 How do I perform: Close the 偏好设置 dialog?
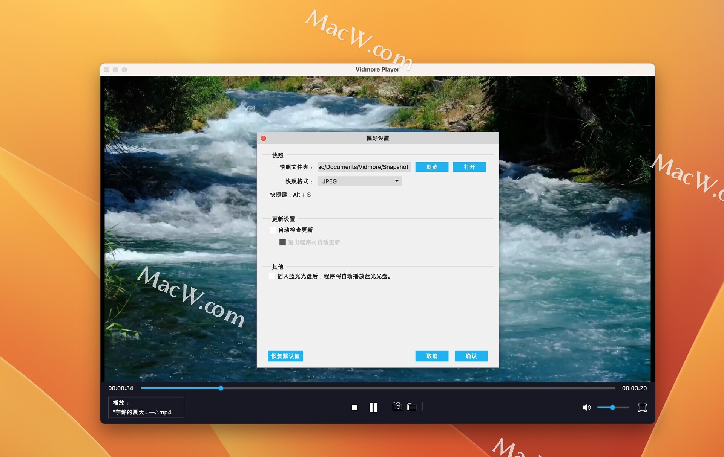tap(264, 138)
